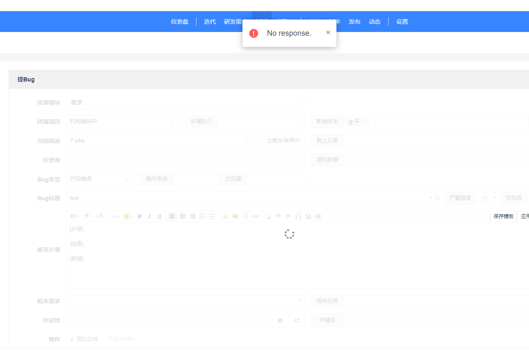Open the 仪表盘 tab
Viewport: 529px width, 356px height.
click(180, 22)
